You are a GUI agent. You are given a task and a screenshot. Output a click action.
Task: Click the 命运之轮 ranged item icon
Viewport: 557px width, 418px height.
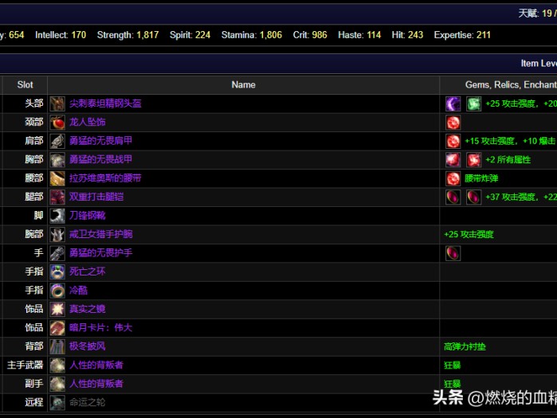(x=57, y=402)
